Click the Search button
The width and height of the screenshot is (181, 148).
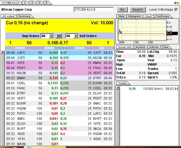(138, 10)
